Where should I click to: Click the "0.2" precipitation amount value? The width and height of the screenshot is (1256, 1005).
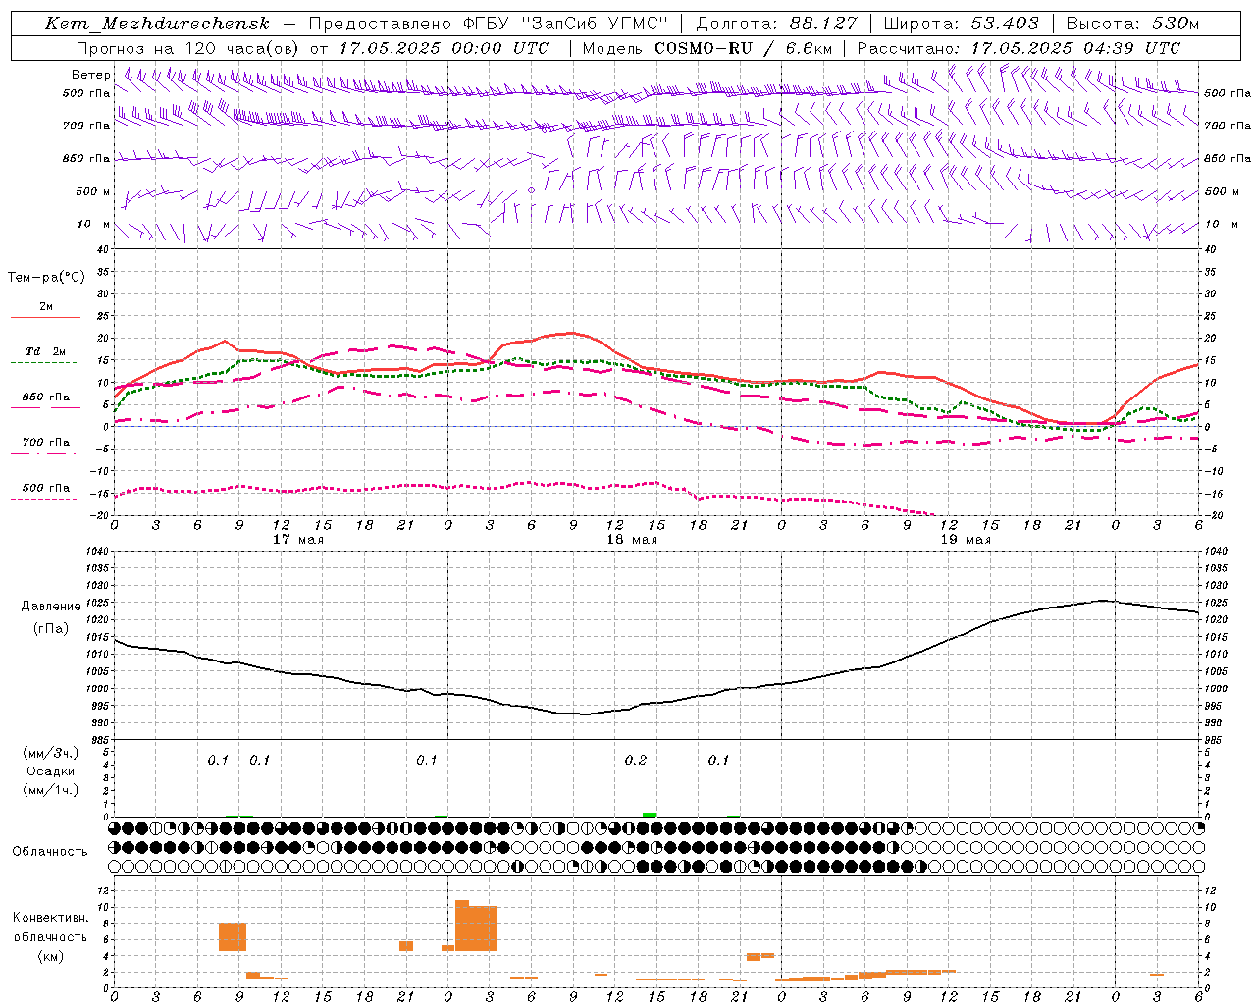tap(636, 761)
